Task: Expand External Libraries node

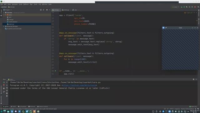Action: (x=4, y=26)
